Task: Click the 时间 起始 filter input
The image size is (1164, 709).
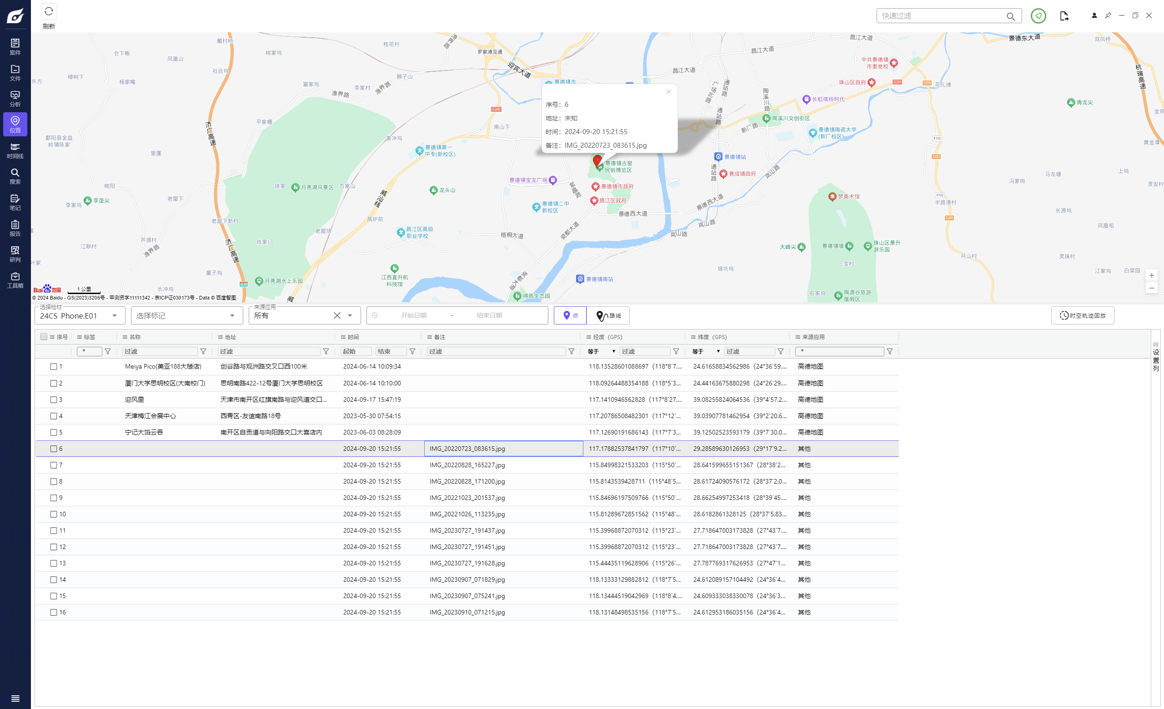Action: pos(356,351)
